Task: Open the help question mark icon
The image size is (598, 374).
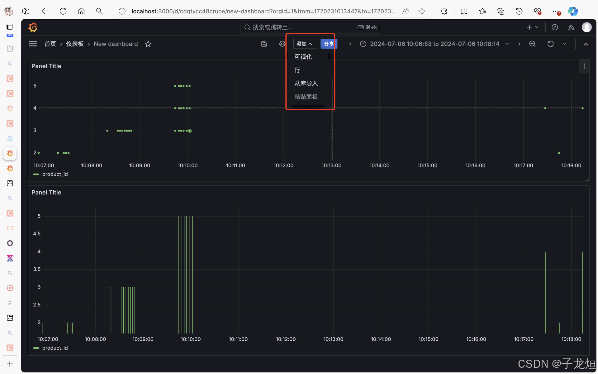Action: [555, 27]
